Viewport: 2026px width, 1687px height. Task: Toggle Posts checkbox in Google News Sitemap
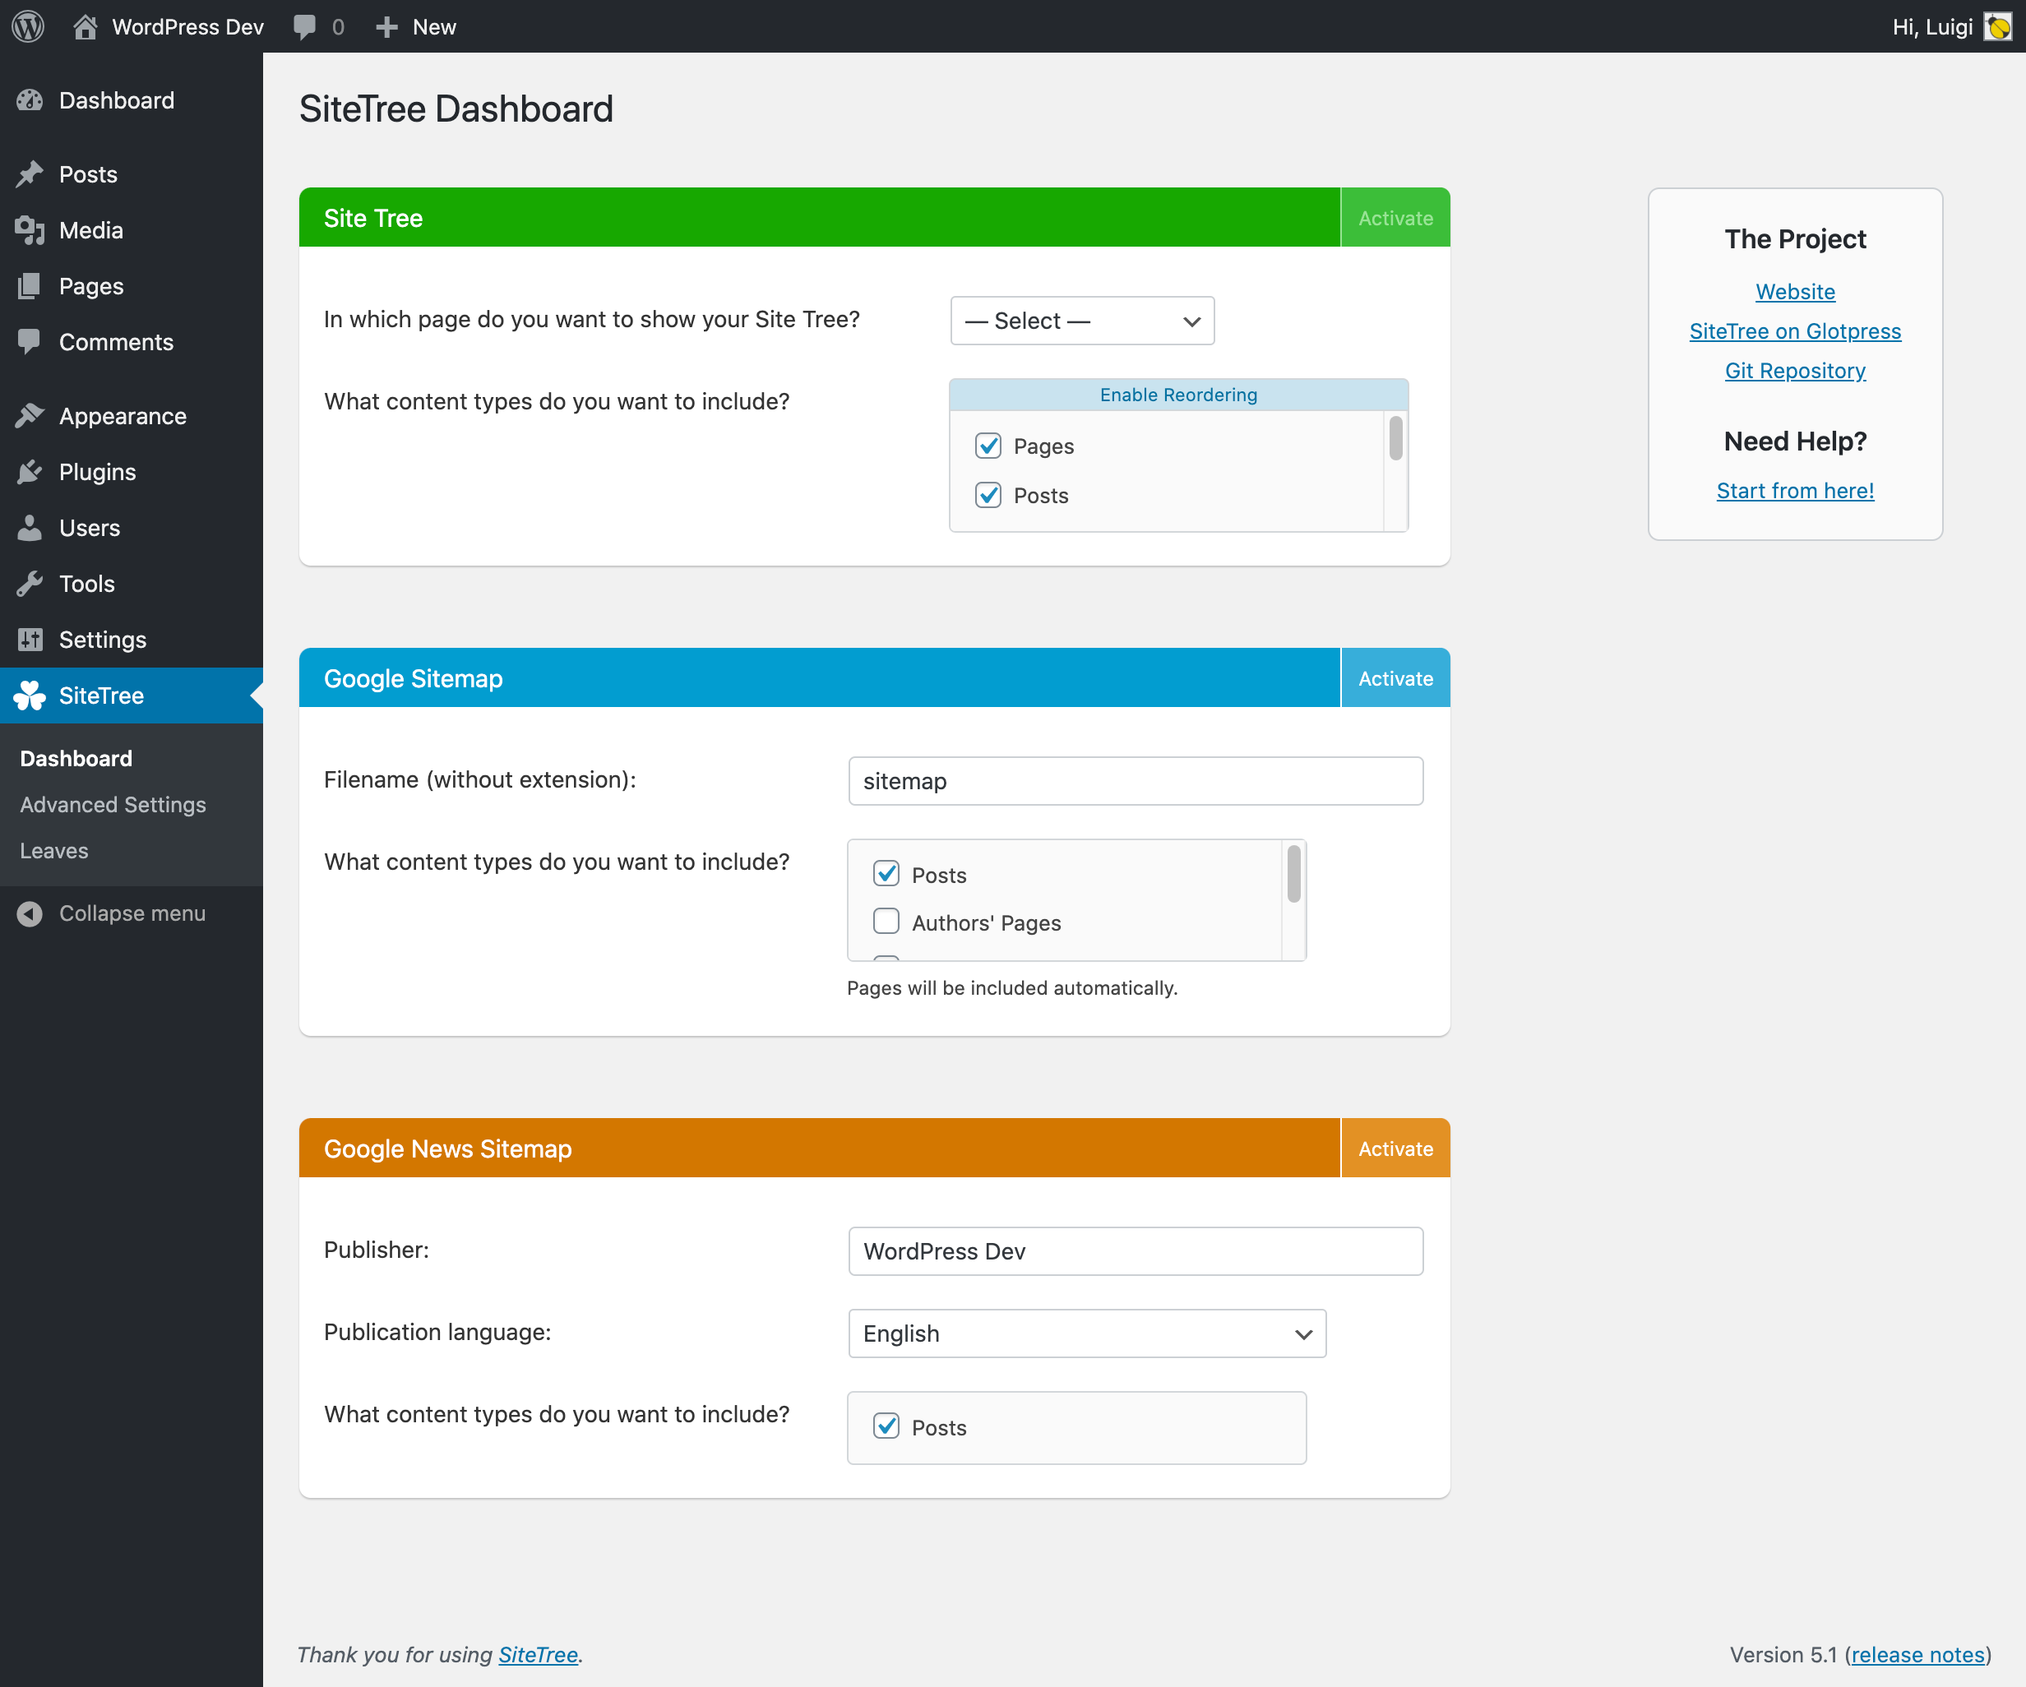[886, 1426]
